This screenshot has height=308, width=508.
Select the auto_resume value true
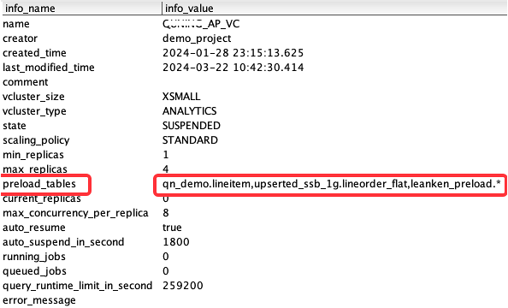[172, 228]
